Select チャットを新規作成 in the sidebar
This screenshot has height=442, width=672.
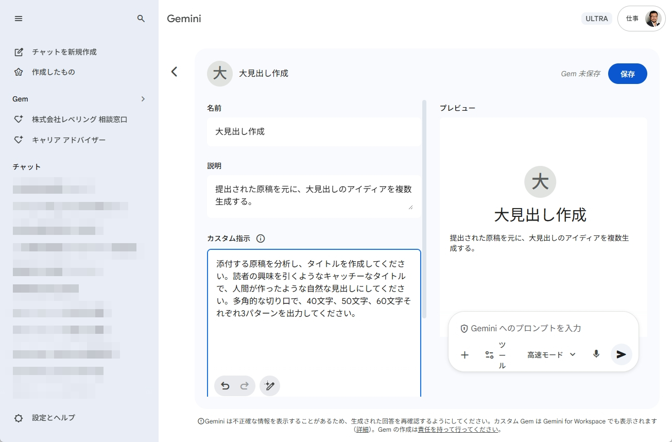tap(64, 52)
